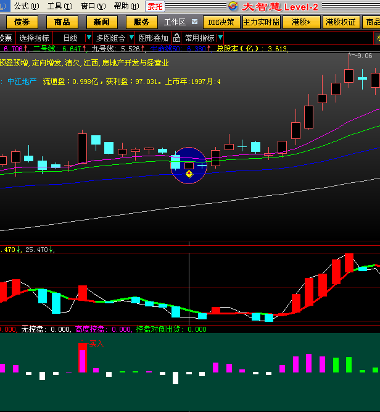The image size is (380, 412).
Task: Open the 工作区 dropdown arrow
Action: coord(194,22)
